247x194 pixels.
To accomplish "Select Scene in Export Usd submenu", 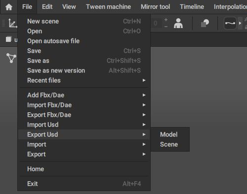I will tap(170, 144).
